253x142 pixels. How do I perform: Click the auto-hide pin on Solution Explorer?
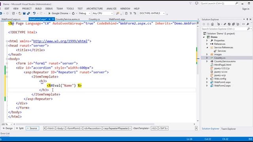point(247,19)
